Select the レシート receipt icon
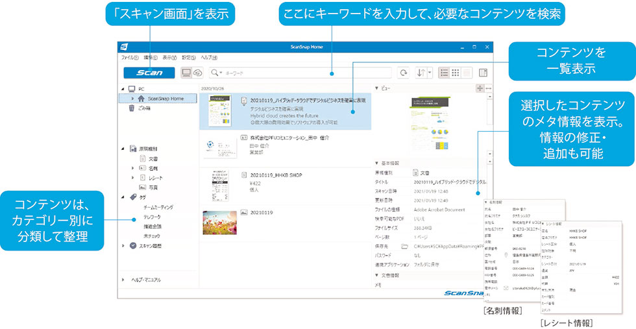Viewport: 636px width, 329px height. coord(142,178)
